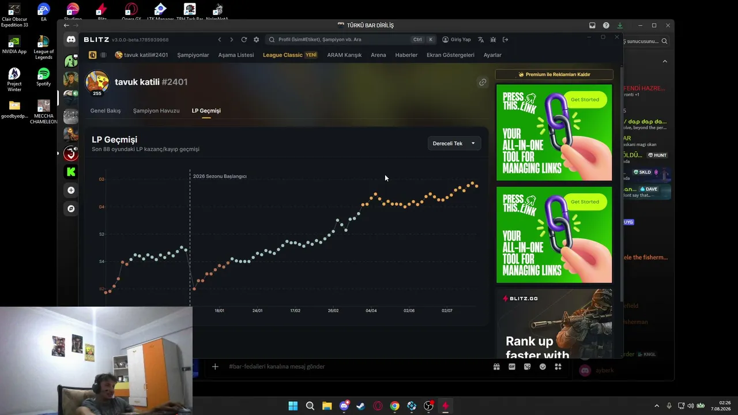
Task: Open the emoji picker in Discord
Action: [543, 367]
